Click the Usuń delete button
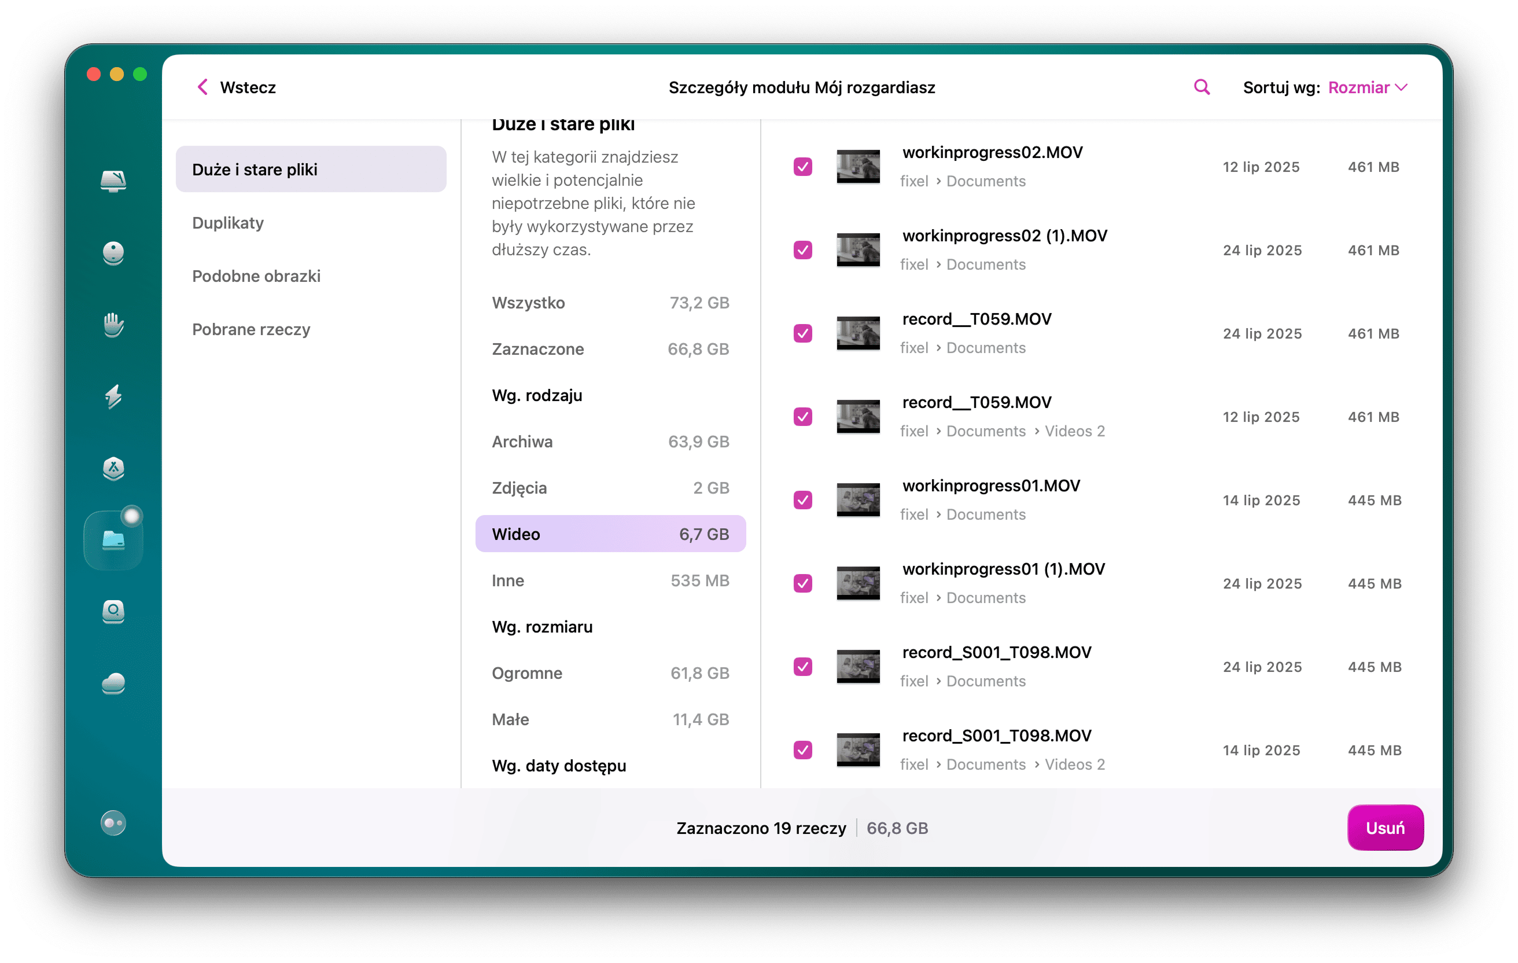 pyautogui.click(x=1385, y=828)
